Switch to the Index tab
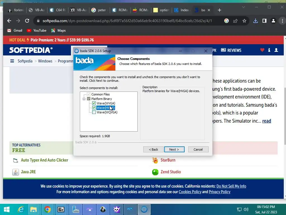This screenshot has width=286, height=215. click(182, 10)
